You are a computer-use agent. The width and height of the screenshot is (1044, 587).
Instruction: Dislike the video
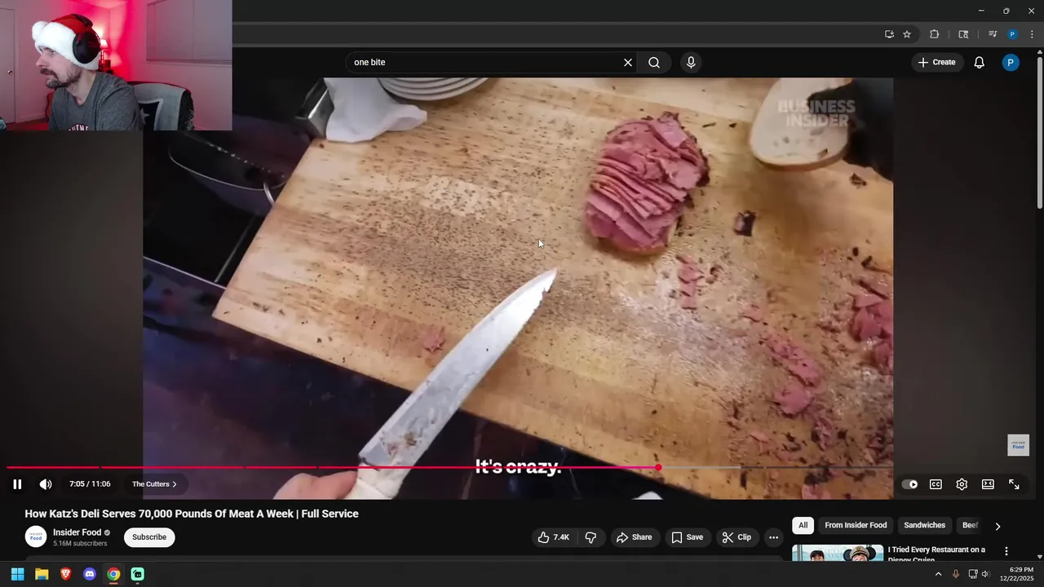click(591, 537)
